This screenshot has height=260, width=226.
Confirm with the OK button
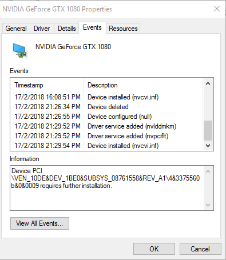tap(154, 249)
